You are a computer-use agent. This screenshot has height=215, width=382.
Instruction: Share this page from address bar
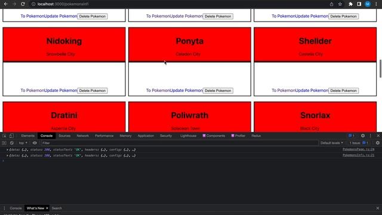click(331, 4)
